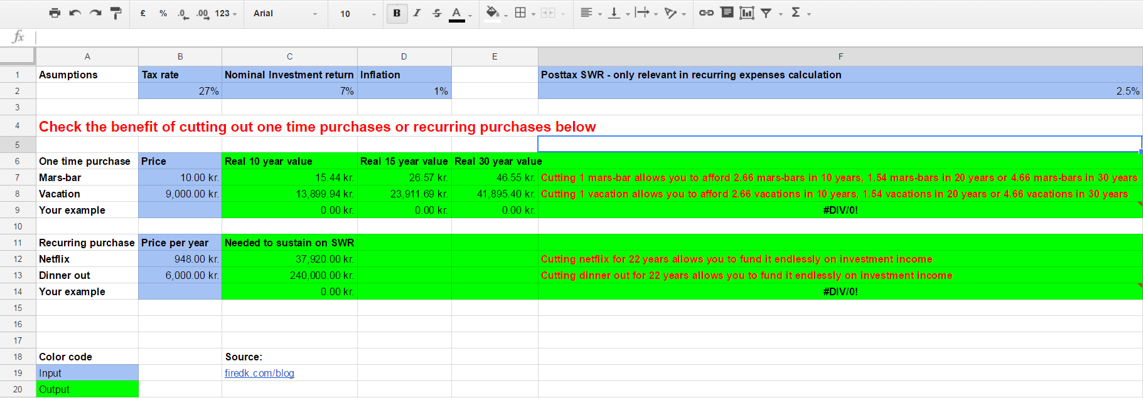Insert a comment using toolbar icon

click(x=727, y=13)
